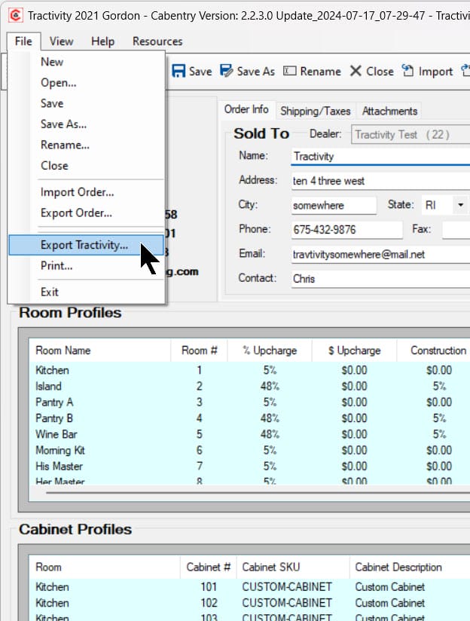
Task: Click the Rename icon in toolbar
Action: [289, 71]
